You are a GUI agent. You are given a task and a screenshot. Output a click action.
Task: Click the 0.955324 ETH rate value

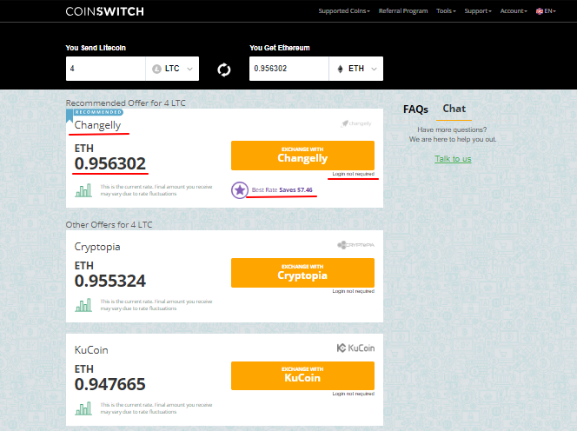pyautogui.click(x=110, y=281)
